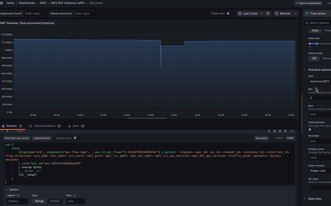Toggle Explain query switch
This screenshot has width=331, height=206.
coord(77,138)
